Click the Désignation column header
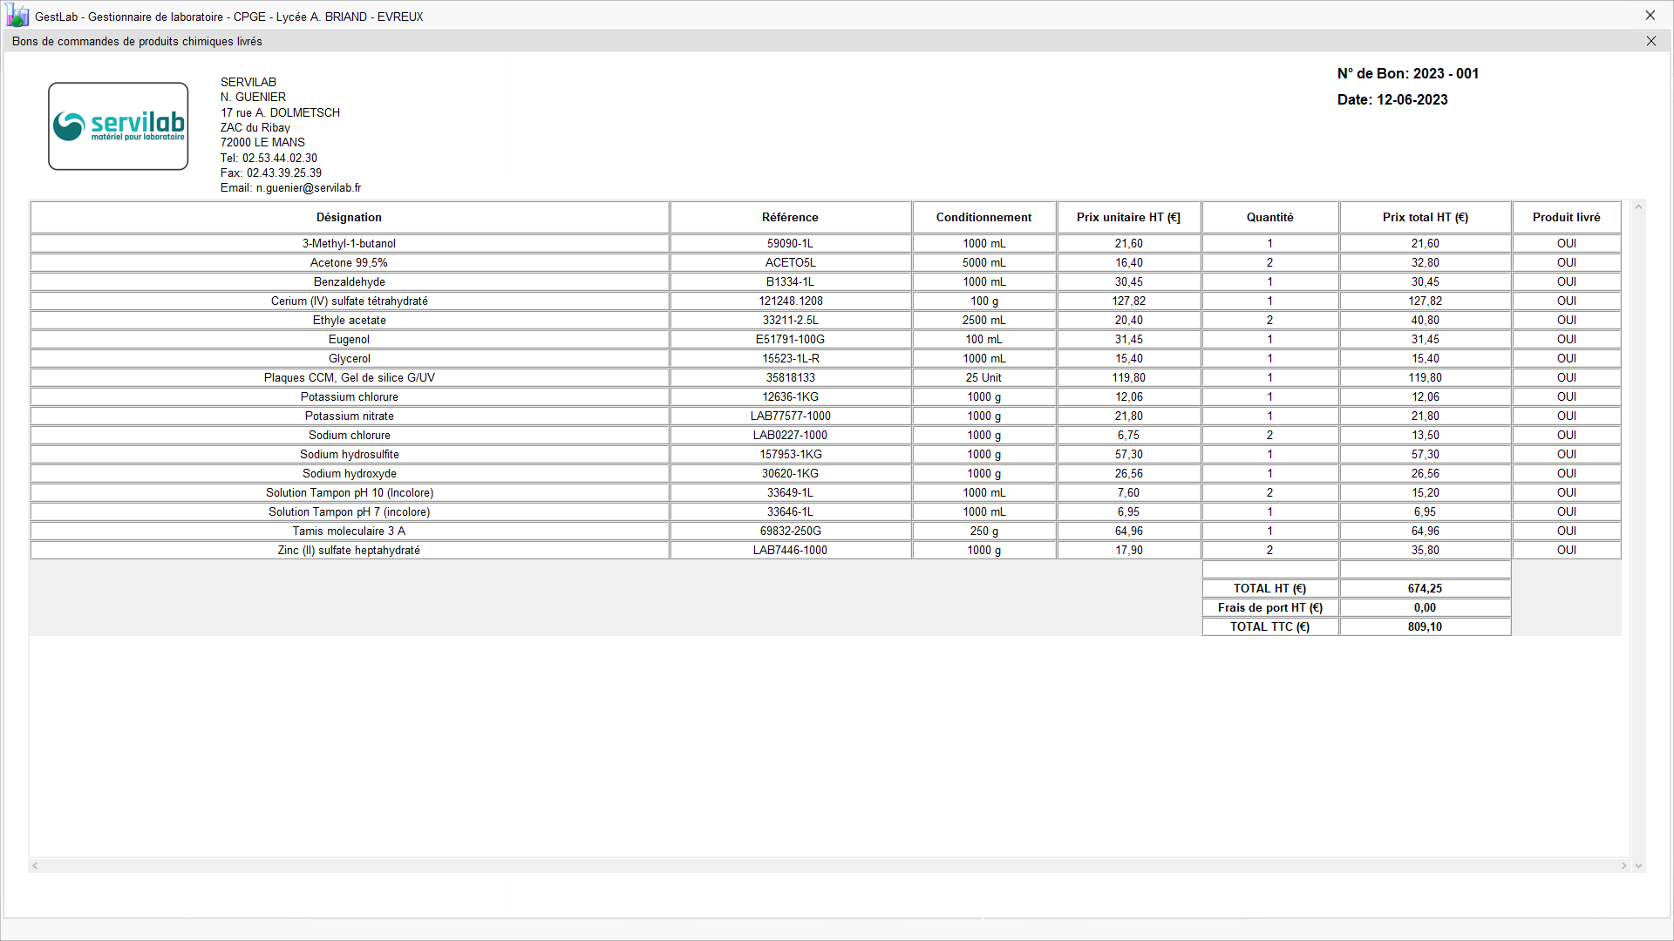1674x941 pixels. click(x=349, y=217)
